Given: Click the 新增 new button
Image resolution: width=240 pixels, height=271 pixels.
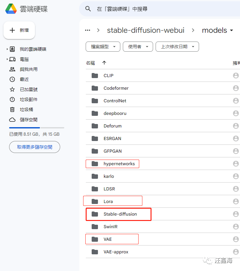Looking at the screenshot, I should point(19,30).
